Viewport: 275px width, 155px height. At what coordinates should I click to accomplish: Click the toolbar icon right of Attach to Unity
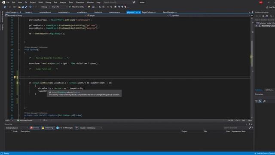[x=89, y=7]
